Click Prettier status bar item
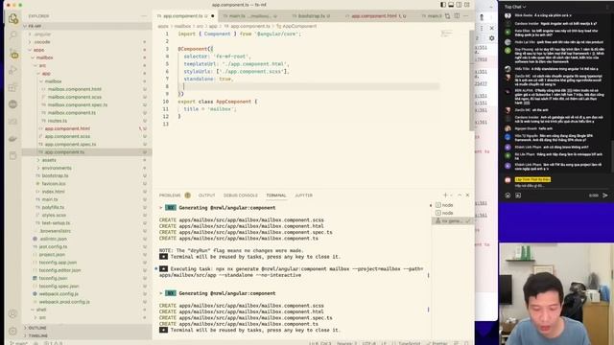The width and height of the screenshot is (614, 345). click(x=437, y=343)
